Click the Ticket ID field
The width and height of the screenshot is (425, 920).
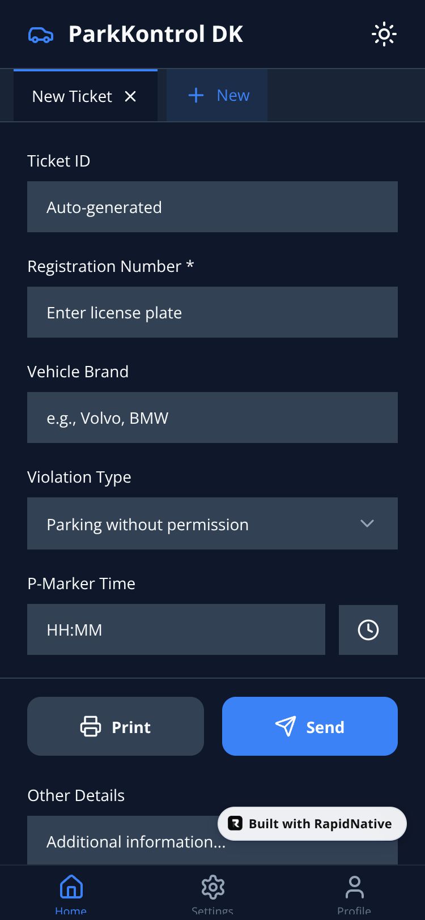pyautogui.click(x=212, y=207)
